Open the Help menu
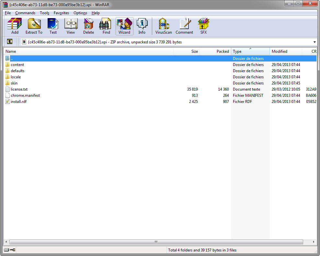 click(x=96, y=13)
